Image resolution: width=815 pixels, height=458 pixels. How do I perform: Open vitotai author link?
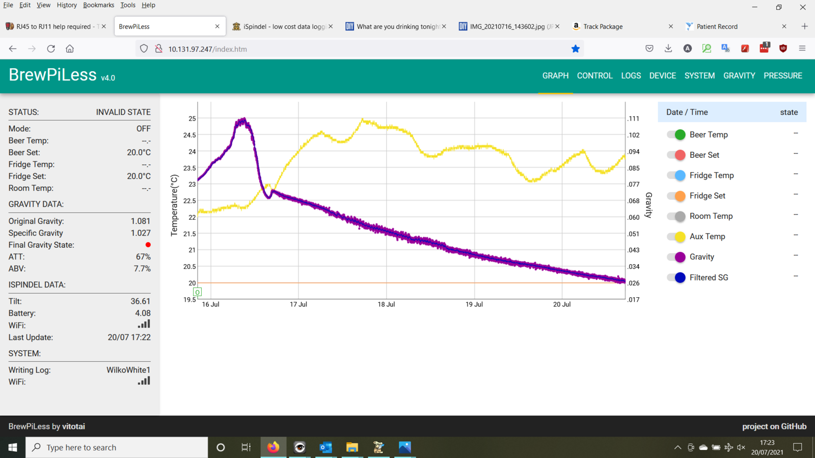pyautogui.click(x=74, y=426)
